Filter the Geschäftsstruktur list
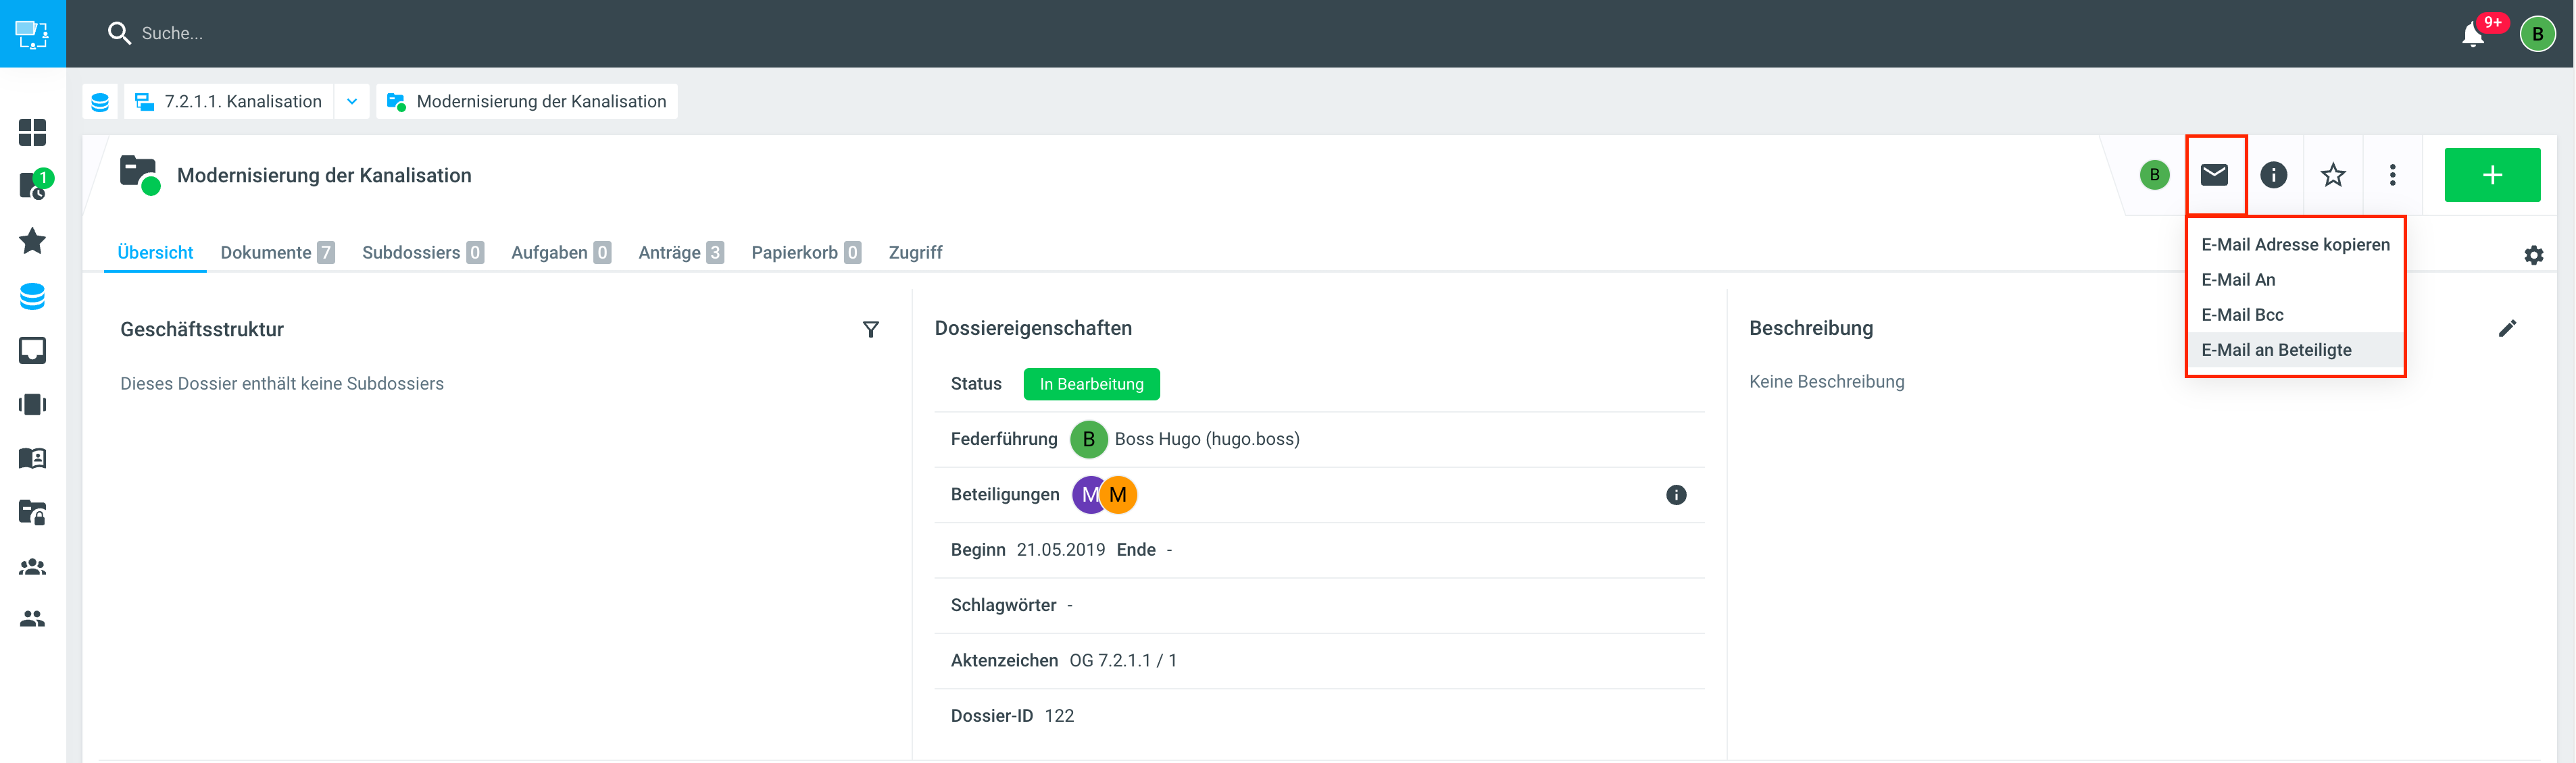The height and width of the screenshot is (763, 2576). click(x=870, y=330)
